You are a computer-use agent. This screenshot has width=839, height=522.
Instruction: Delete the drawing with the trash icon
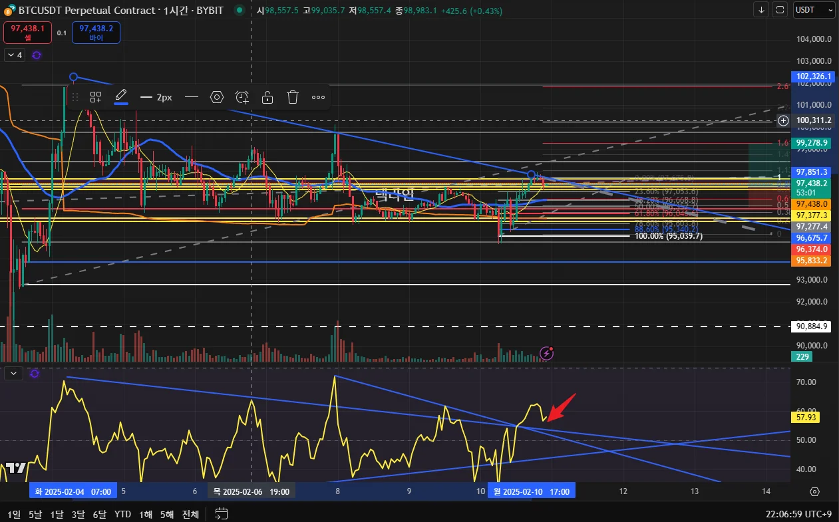pos(293,97)
